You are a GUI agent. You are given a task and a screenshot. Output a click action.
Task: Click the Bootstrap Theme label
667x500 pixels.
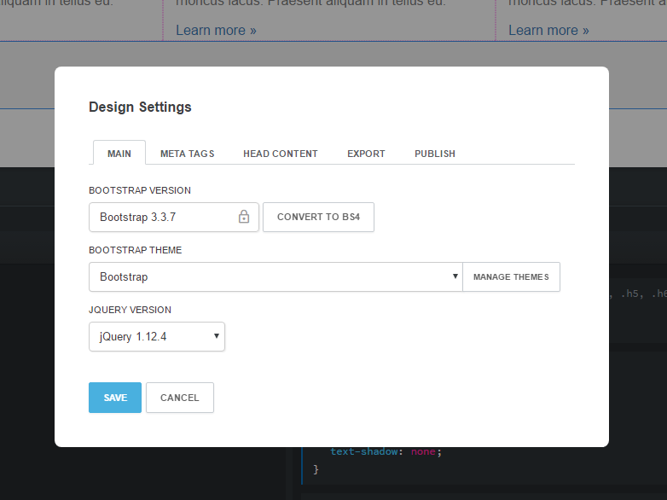[136, 250]
